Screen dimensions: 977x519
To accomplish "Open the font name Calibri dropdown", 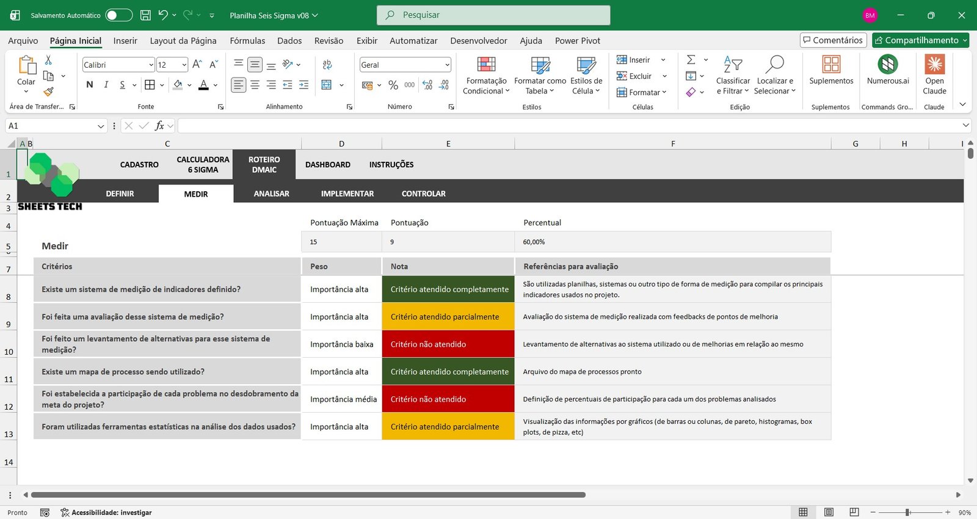I will 151,65.
